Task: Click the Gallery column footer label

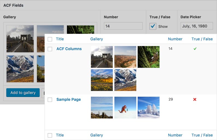Action: point(96,135)
